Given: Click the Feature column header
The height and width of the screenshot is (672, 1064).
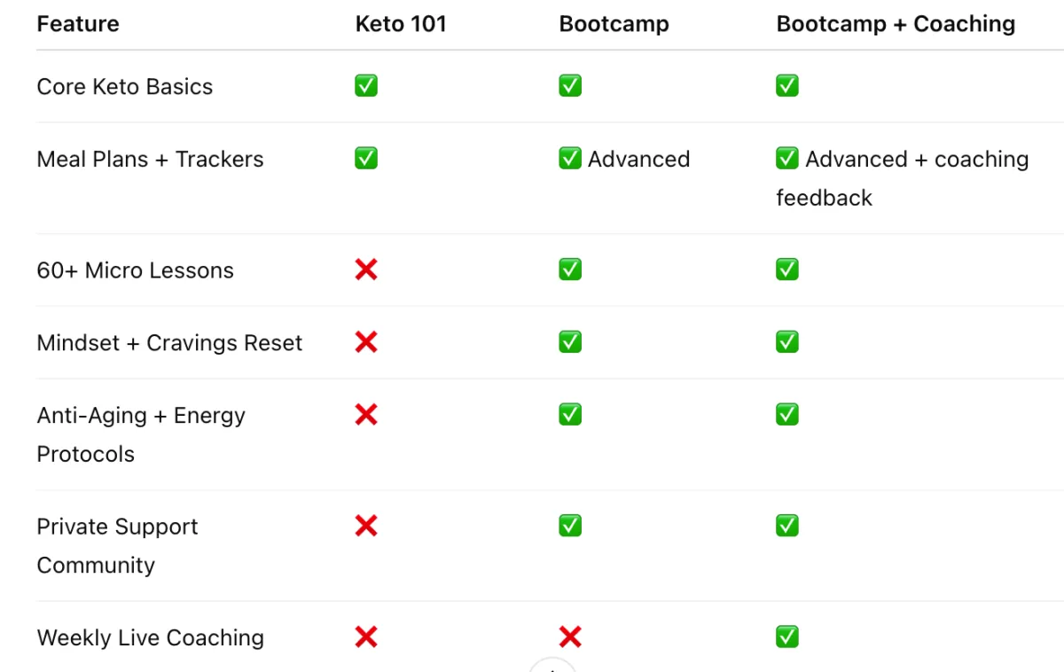Looking at the screenshot, I should [78, 24].
